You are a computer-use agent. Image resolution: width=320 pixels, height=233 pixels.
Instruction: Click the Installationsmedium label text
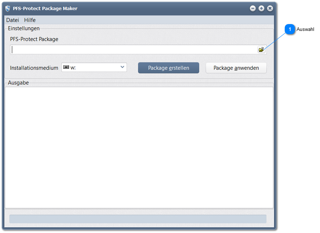[x=34, y=68]
